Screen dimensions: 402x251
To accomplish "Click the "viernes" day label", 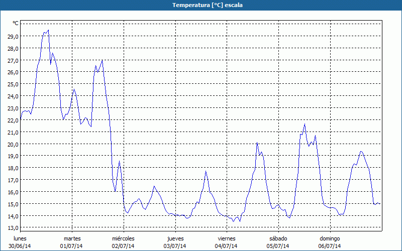I will 227,238.
